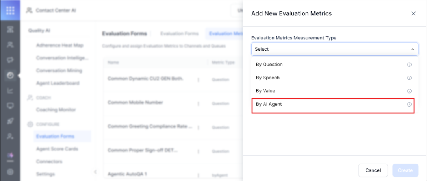Choose By AI Agent measurement type
The width and height of the screenshot is (427, 181).
(x=269, y=105)
